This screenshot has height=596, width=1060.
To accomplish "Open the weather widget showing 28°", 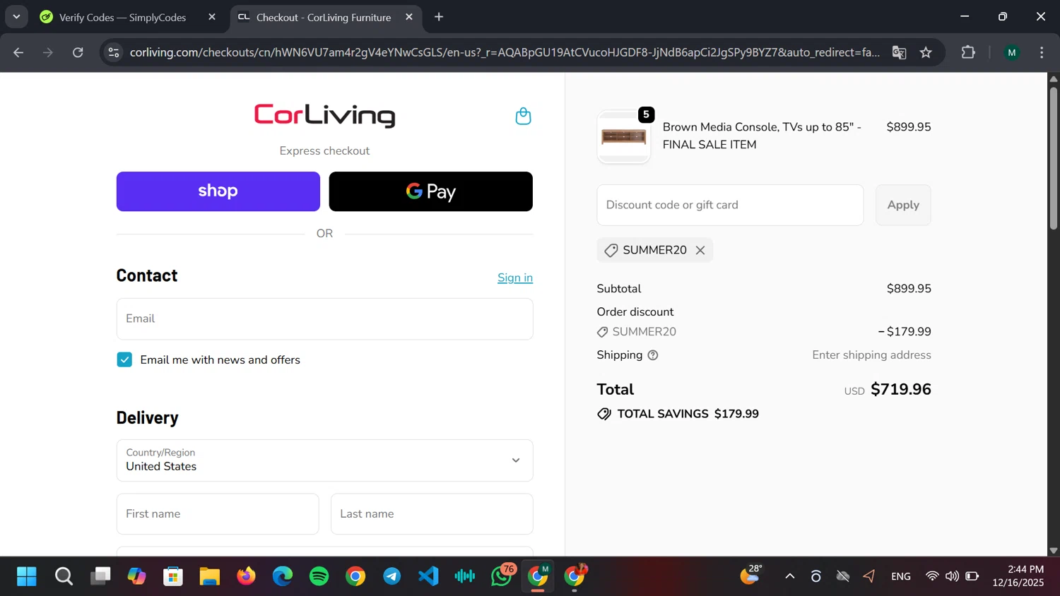I will coord(751,575).
